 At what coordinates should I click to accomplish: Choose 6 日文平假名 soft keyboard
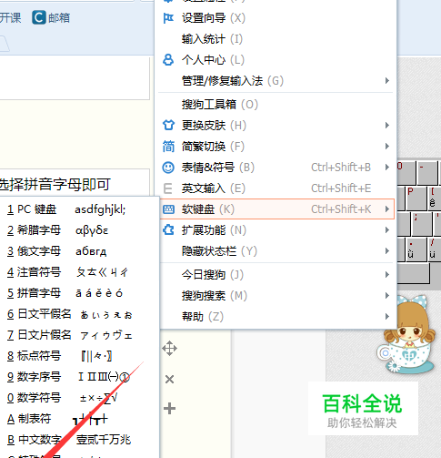79,314
